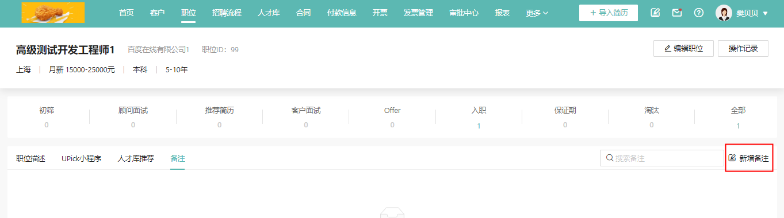Click the 本科 education text
The image size is (784, 218).
(140, 70)
